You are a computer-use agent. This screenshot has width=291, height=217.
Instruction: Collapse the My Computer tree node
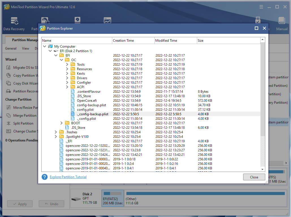(45, 46)
